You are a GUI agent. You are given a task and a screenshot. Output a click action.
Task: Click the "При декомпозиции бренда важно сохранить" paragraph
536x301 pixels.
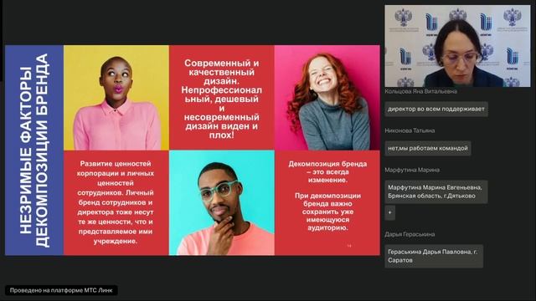327,212
